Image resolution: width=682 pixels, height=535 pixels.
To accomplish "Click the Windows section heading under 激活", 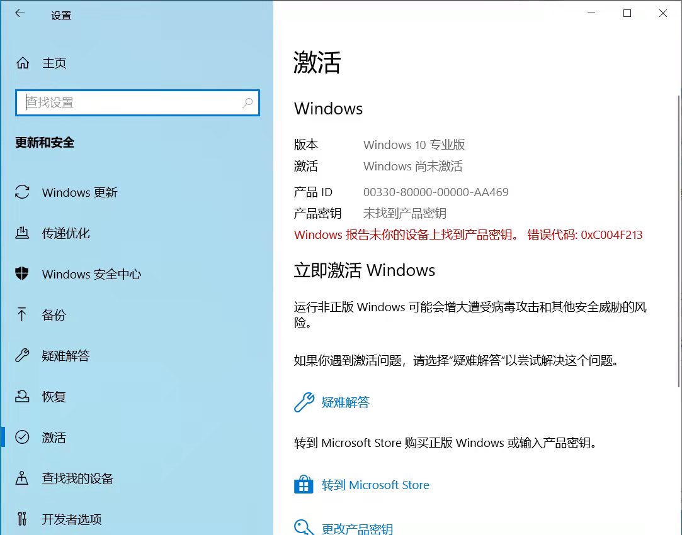I will click(328, 109).
